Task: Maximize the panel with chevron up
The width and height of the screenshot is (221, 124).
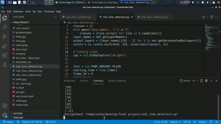Action: (211, 81)
